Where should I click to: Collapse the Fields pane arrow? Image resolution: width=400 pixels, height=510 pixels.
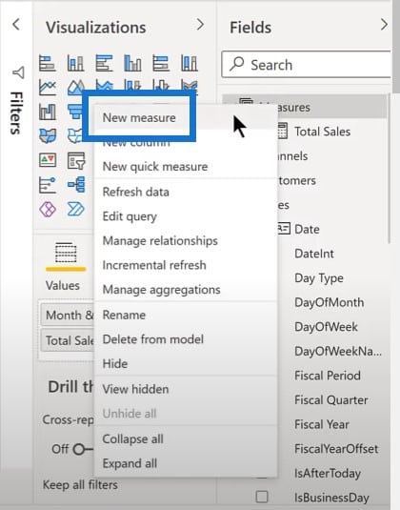tap(384, 25)
